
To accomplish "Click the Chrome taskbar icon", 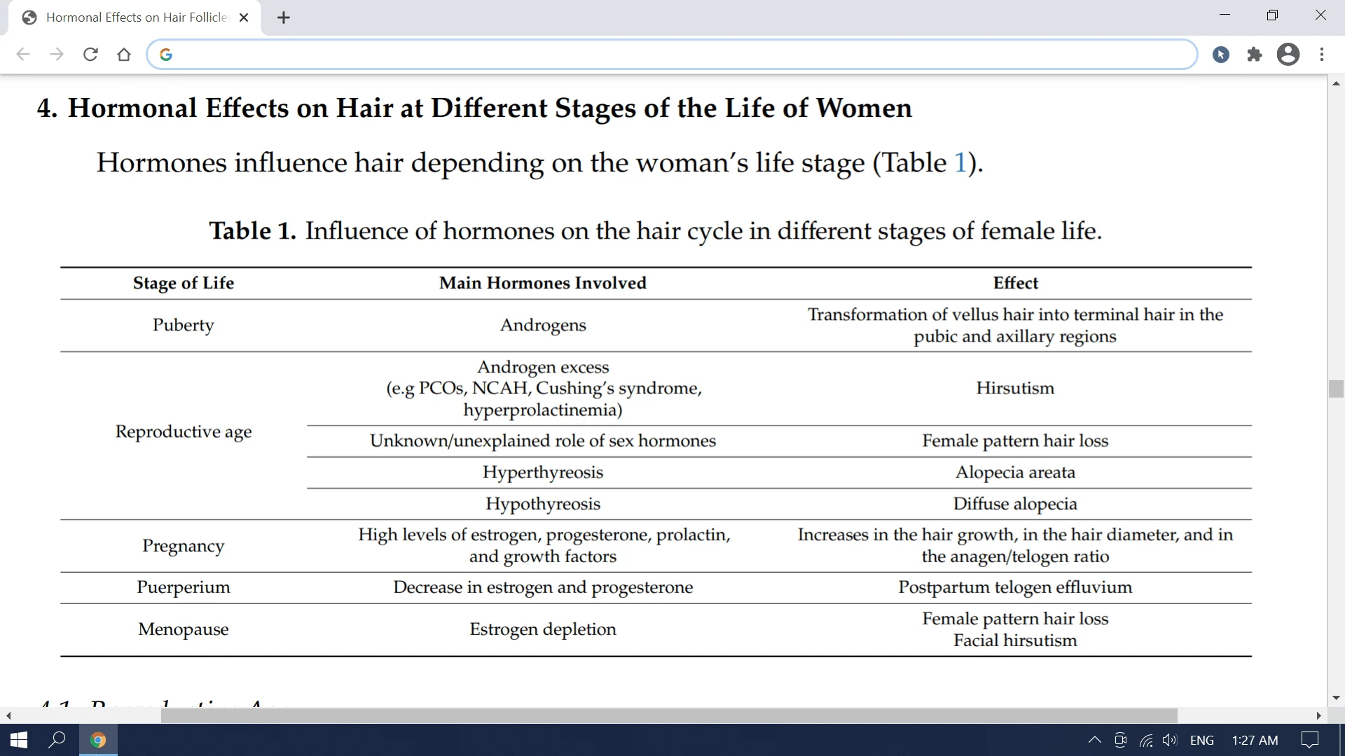I will [x=98, y=740].
